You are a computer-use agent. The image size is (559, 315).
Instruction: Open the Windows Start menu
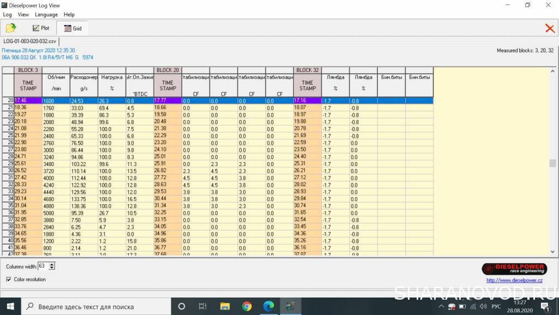(10, 306)
